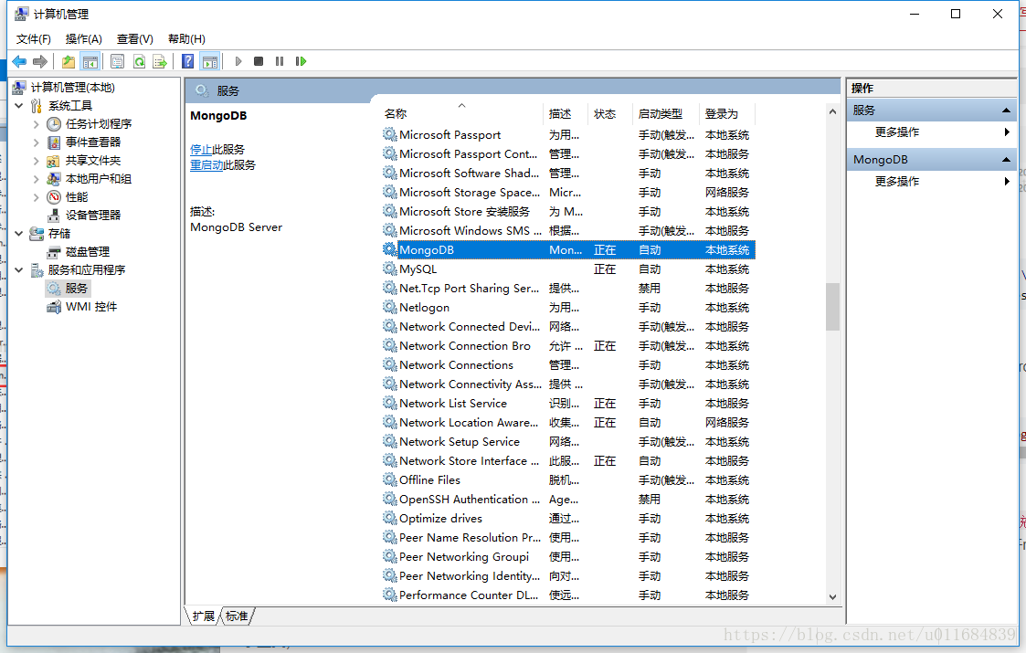This screenshot has width=1026, height=653.
Task: Select 事件查看器 in the tree
Action: pyautogui.click(x=93, y=142)
